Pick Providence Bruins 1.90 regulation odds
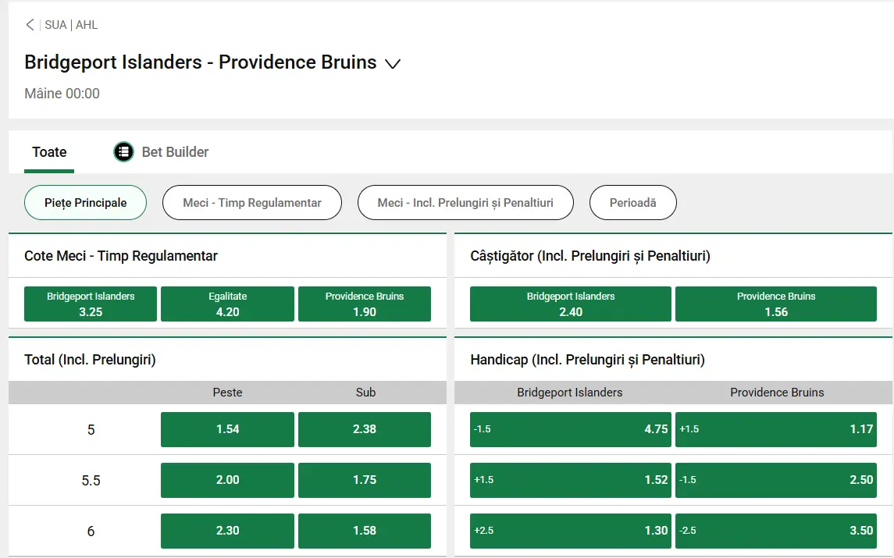 364,304
